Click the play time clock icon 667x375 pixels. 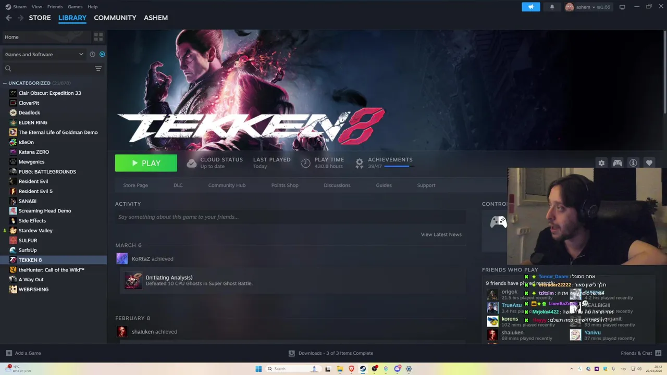tap(306, 163)
